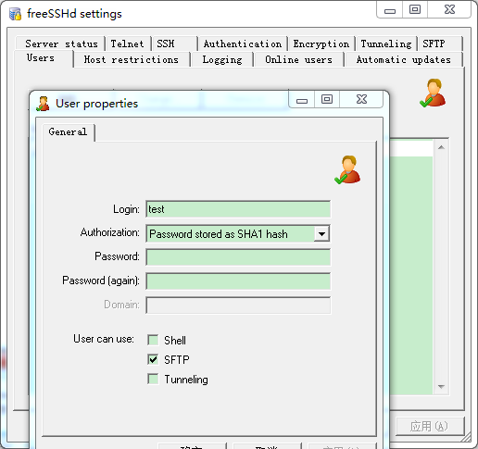Click the 应用(A) apply button

point(430,427)
